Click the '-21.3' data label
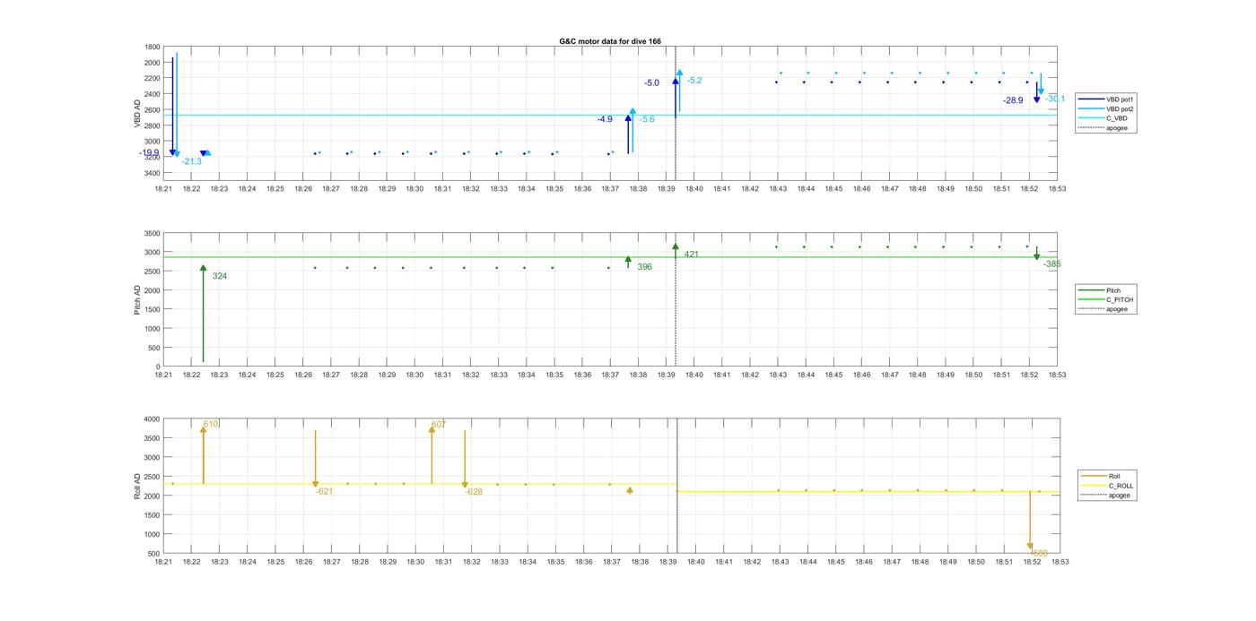 coord(191,162)
